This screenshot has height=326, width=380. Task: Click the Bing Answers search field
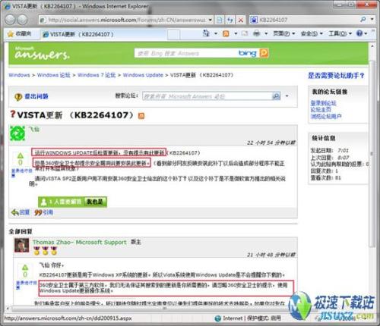click(185, 53)
